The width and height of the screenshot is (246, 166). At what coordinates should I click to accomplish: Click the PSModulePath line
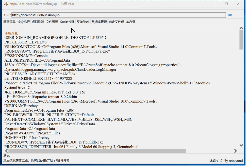pos(107,83)
